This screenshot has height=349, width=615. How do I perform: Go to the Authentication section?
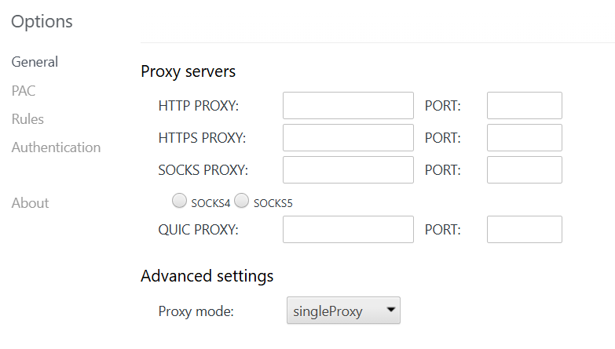click(x=56, y=147)
